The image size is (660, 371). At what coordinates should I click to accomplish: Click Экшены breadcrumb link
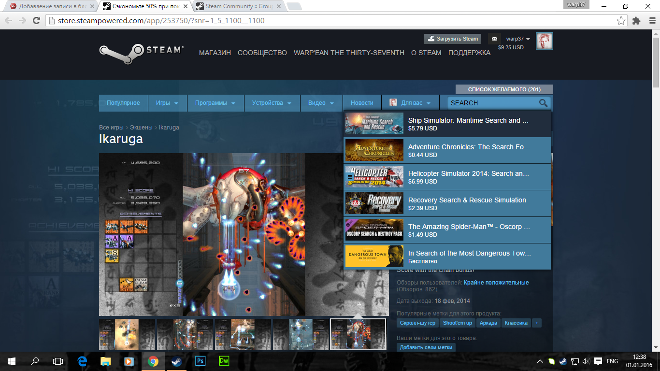tap(141, 128)
